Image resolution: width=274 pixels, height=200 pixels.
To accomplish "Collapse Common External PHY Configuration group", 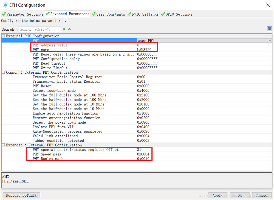I will point(3,72).
